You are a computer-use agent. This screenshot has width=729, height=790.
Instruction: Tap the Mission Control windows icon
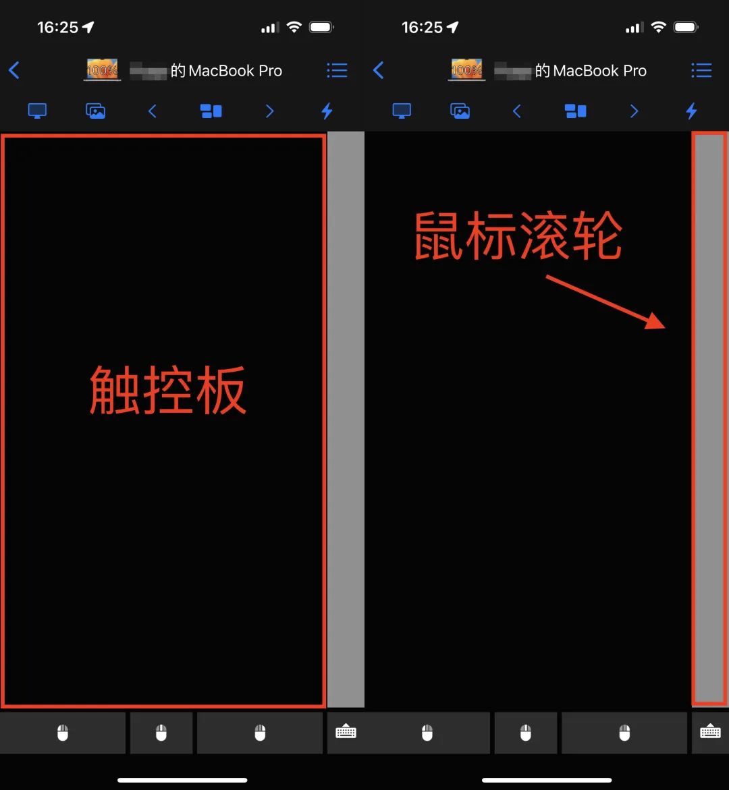pos(211,111)
